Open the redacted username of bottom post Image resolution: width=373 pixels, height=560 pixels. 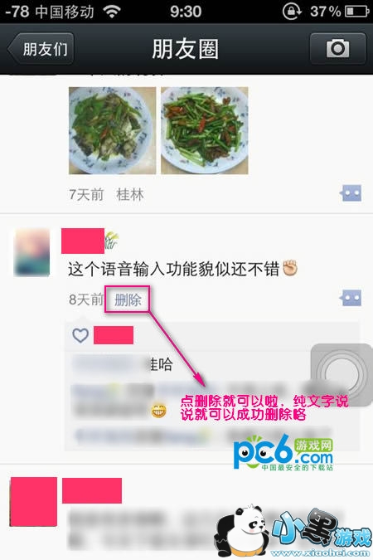click(x=92, y=490)
